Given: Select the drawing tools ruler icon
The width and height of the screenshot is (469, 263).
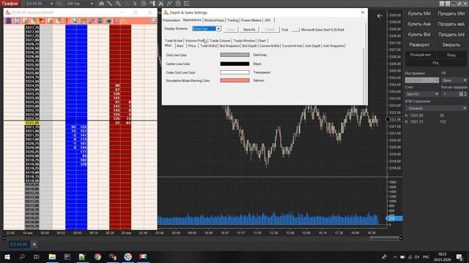Looking at the screenshot, I should 110,4.
